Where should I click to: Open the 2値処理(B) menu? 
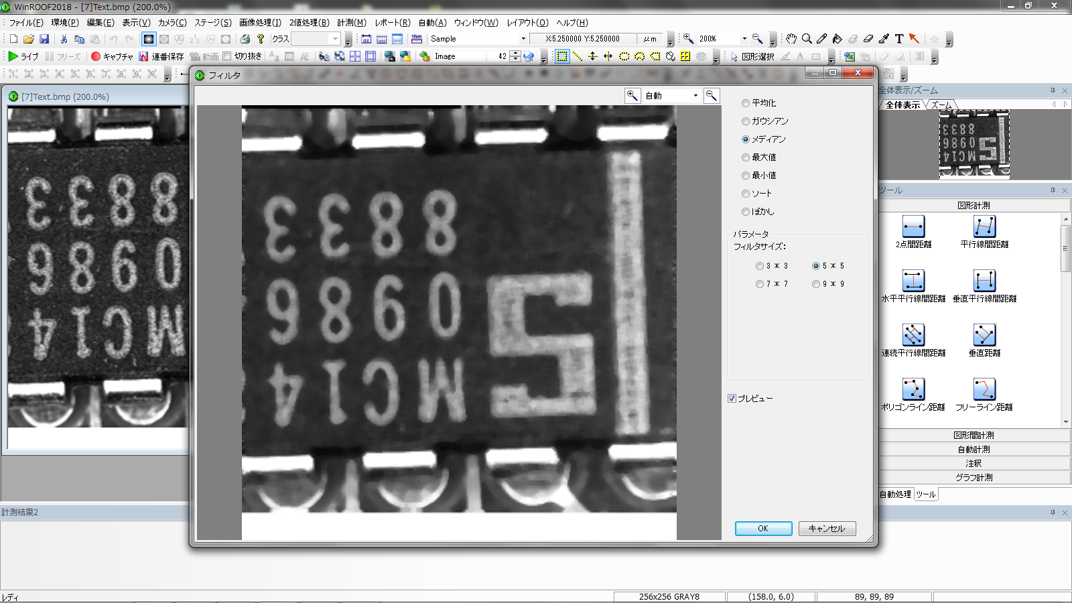(x=309, y=22)
